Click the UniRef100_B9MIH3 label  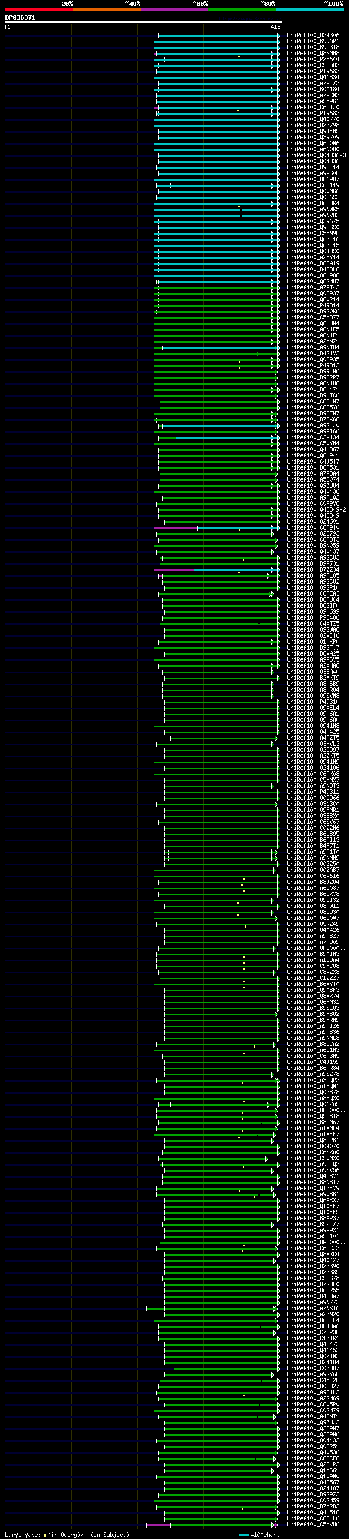point(312,954)
